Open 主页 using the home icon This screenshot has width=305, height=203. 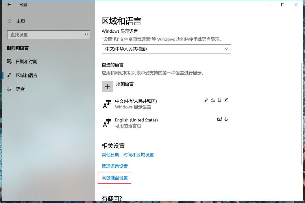coord(10,21)
